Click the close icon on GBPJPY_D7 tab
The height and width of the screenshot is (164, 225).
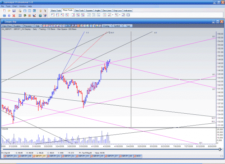click(x=106, y=156)
